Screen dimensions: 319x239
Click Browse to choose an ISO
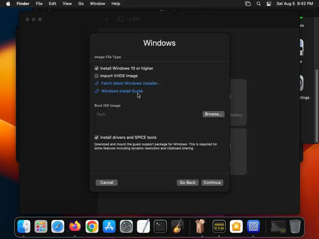click(213, 114)
